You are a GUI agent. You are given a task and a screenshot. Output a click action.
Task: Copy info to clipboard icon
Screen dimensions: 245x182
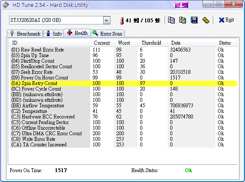(x=171, y=20)
